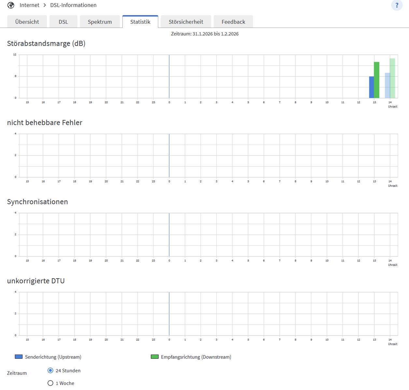Click the DSL-Informationen breadcrumb

click(73, 5)
